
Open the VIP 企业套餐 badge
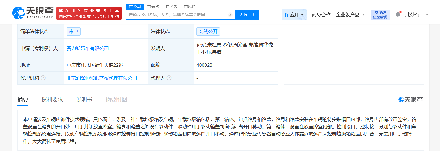[380, 15]
